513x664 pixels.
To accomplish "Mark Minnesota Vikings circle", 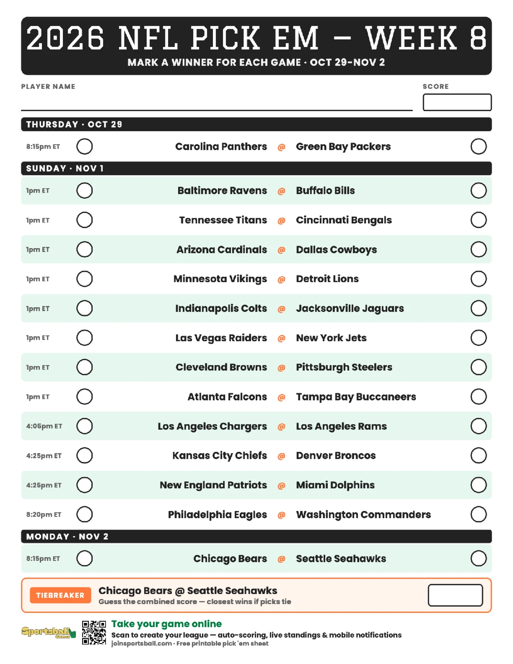I will 85,279.
